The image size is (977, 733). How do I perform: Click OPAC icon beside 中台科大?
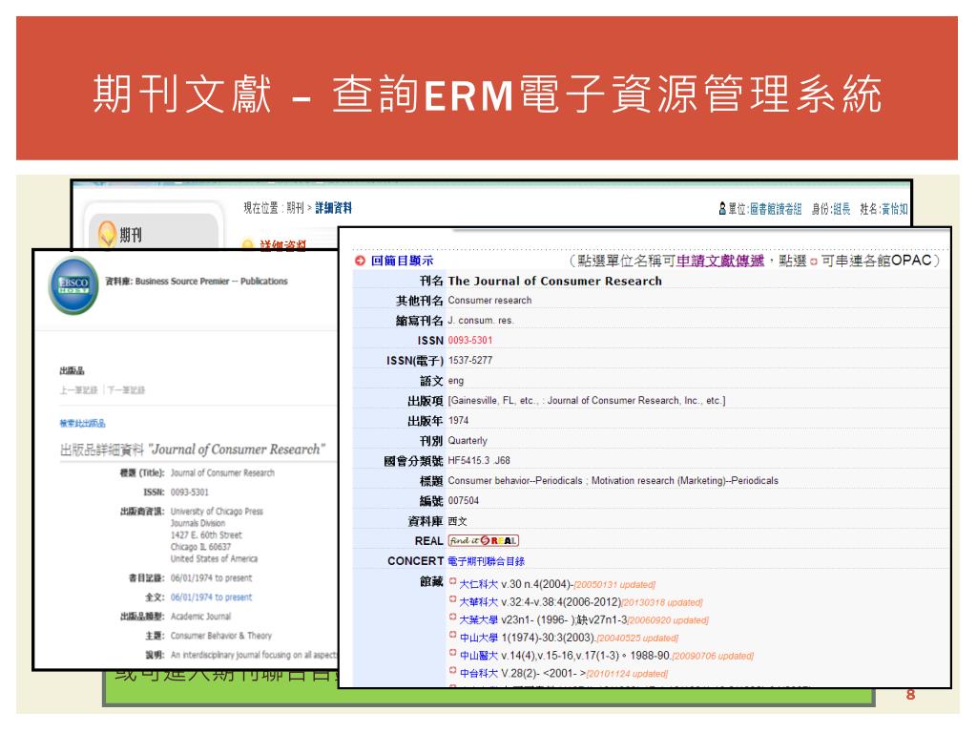click(453, 671)
